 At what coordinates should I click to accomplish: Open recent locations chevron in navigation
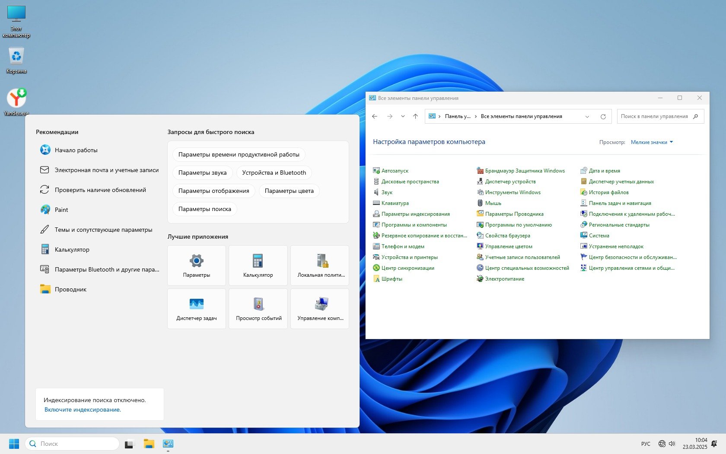point(403,116)
